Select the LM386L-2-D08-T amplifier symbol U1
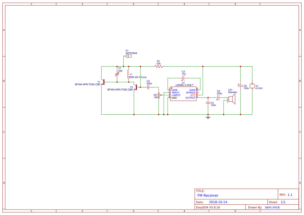The width and height of the screenshot is (304, 215). pyautogui.click(x=183, y=94)
